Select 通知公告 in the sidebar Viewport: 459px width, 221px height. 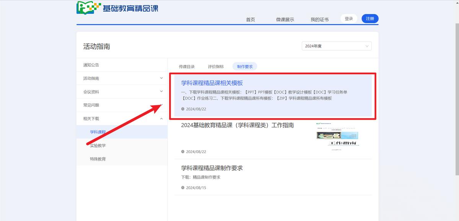pyautogui.click(x=91, y=65)
